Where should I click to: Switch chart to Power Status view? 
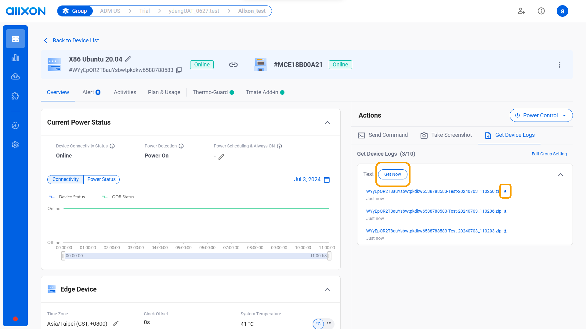tap(101, 179)
